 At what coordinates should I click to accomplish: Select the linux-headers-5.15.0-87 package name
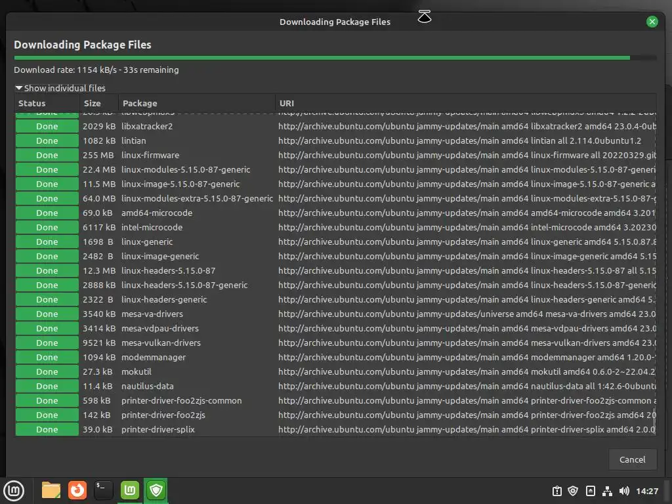[169, 271]
